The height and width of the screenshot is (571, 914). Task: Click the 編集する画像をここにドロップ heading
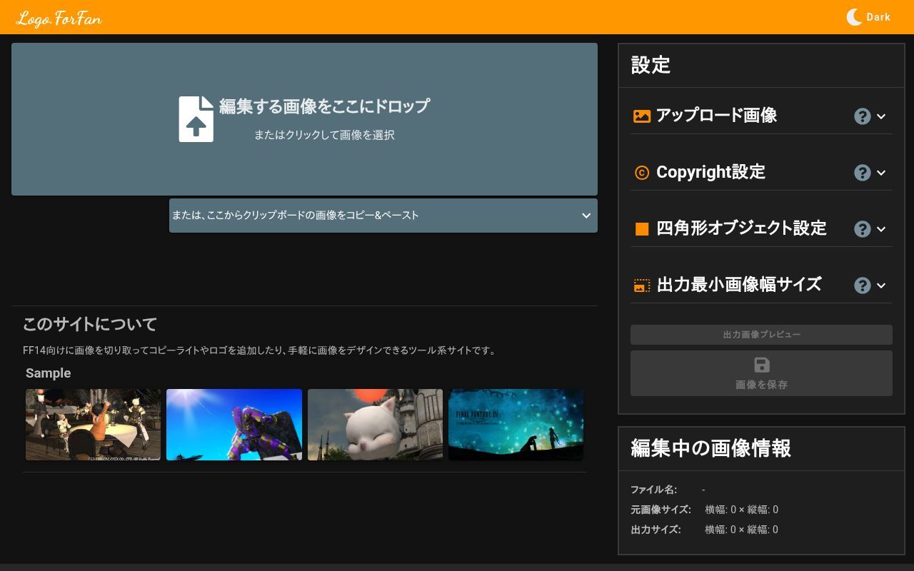click(x=324, y=106)
